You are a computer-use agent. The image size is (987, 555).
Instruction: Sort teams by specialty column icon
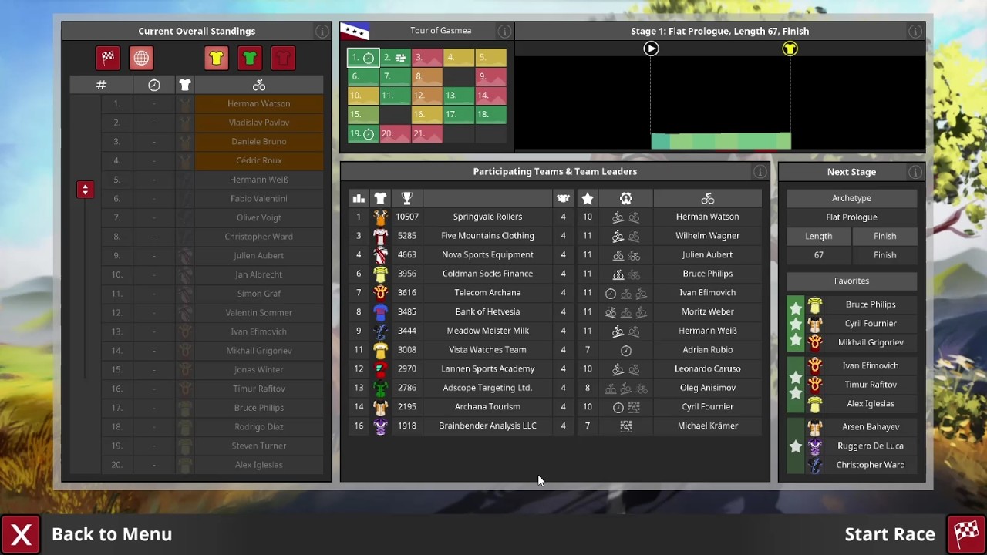coord(626,199)
